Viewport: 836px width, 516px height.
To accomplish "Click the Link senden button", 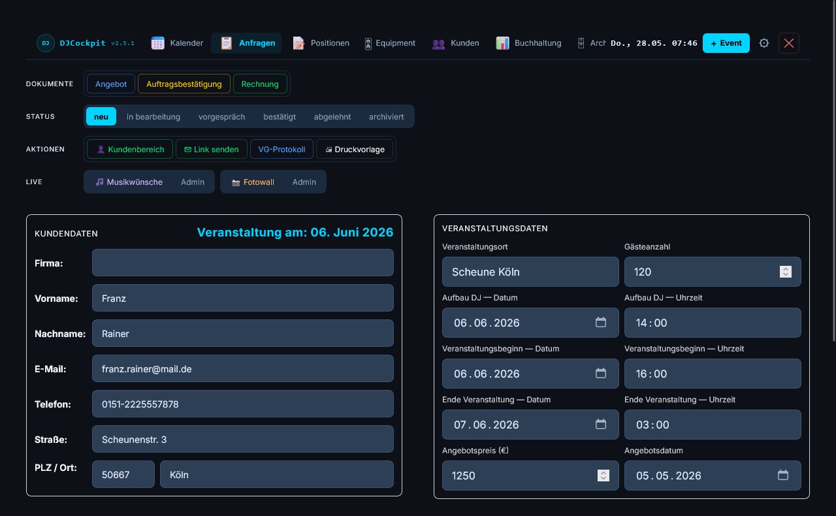I will coord(212,149).
